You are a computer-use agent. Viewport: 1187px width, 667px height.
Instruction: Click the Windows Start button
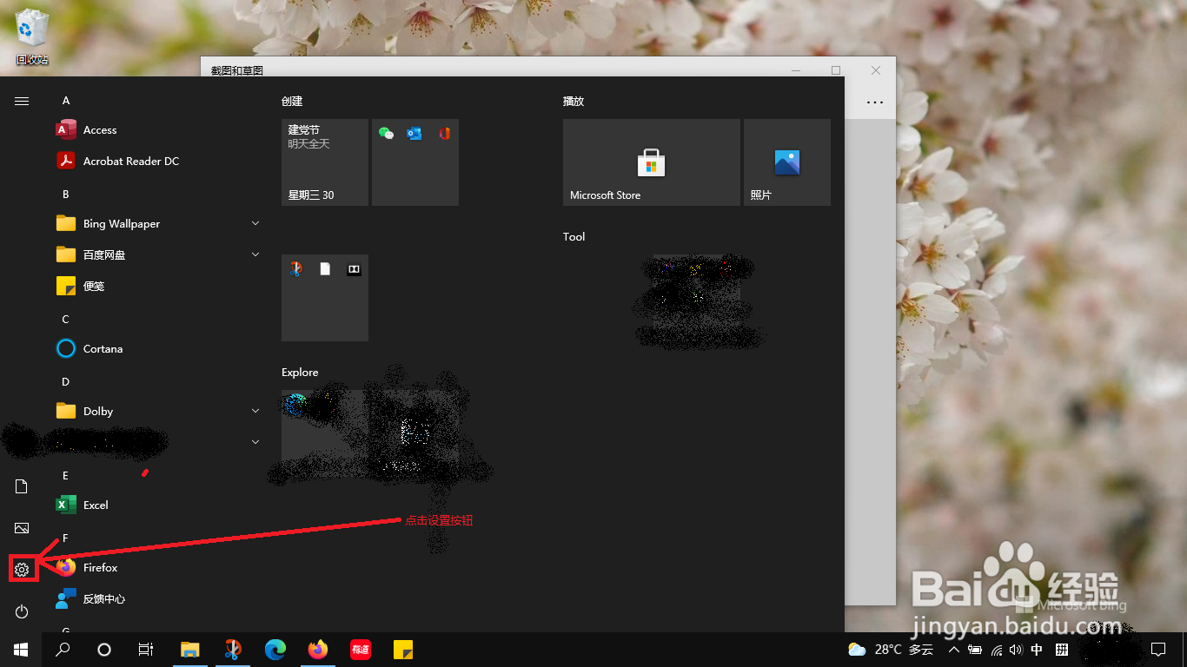coord(21,650)
